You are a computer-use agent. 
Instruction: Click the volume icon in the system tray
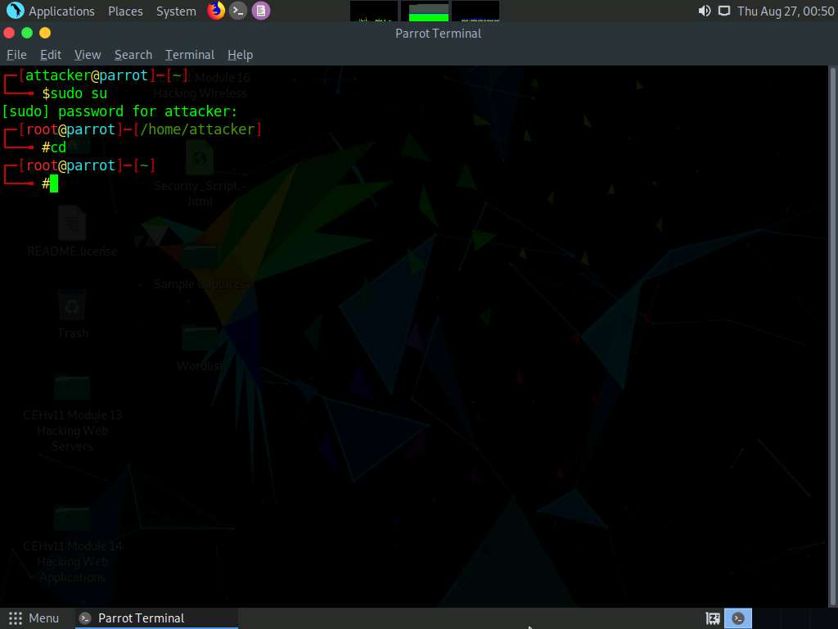point(704,11)
